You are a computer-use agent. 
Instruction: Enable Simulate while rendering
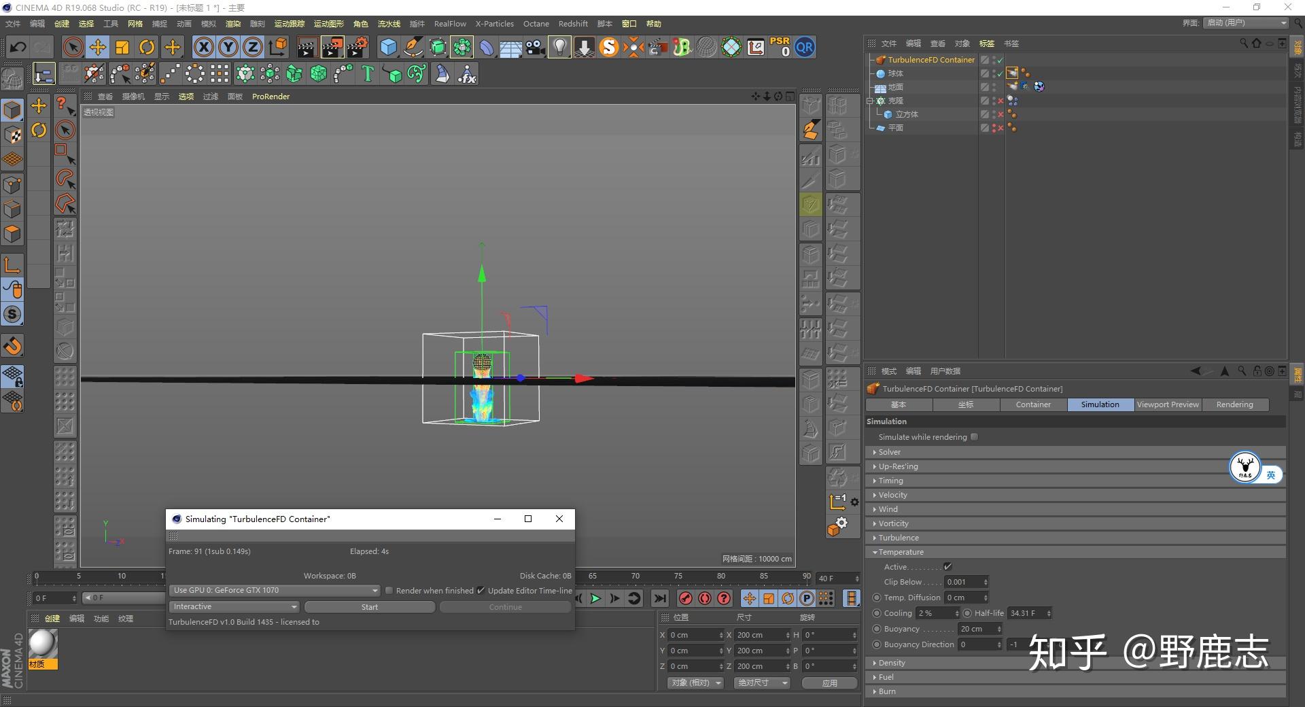(975, 437)
